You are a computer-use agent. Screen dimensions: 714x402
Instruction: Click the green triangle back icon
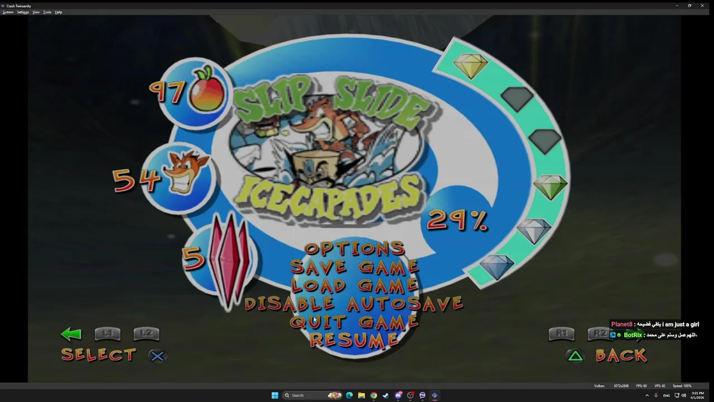pyautogui.click(x=576, y=356)
